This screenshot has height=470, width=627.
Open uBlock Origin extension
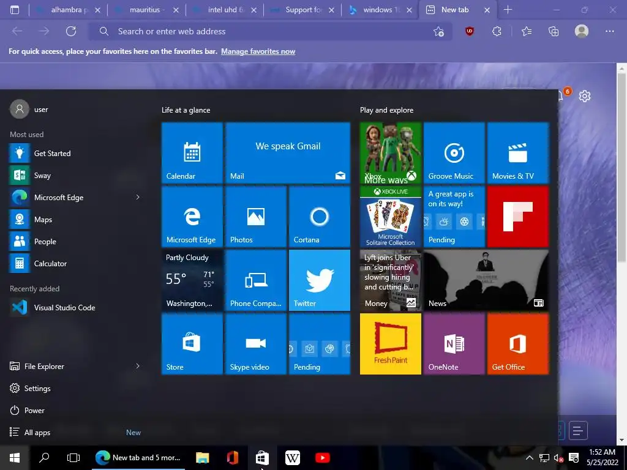[470, 31]
